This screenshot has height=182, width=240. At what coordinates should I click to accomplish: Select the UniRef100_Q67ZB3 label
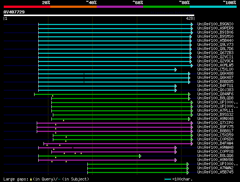click(x=215, y=53)
